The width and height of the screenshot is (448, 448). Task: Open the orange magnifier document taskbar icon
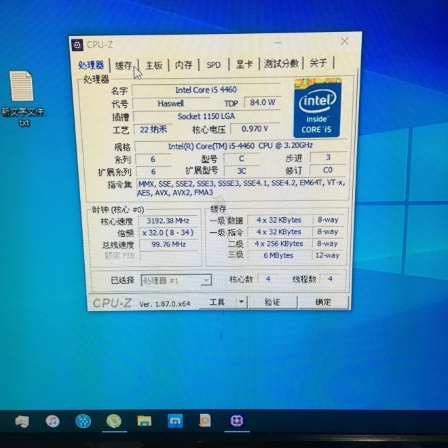[205, 421]
